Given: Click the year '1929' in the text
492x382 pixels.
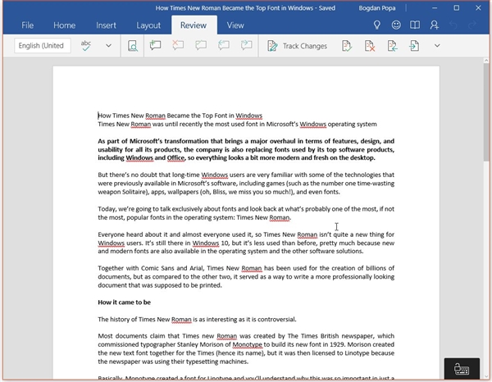Looking at the screenshot, I should pos(338,344).
